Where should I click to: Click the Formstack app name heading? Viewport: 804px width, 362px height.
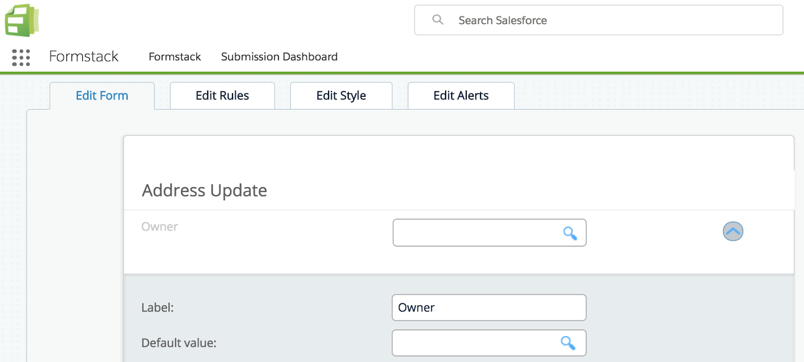(83, 57)
